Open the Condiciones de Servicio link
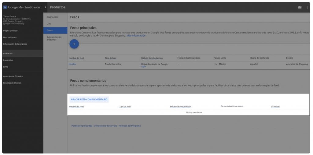Image resolution: width=313 pixels, height=155 pixels. point(105,126)
